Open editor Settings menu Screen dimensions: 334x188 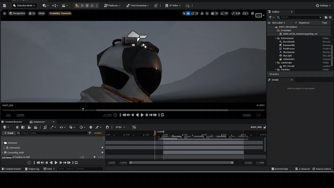coord(323,5)
